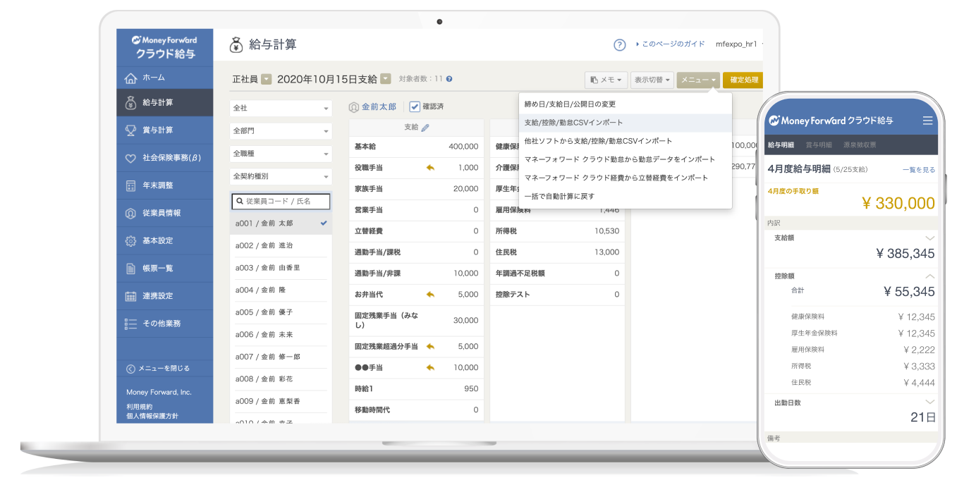The height and width of the screenshot is (497, 976).
Task: Click the help question mark icon
Action: [x=619, y=45]
